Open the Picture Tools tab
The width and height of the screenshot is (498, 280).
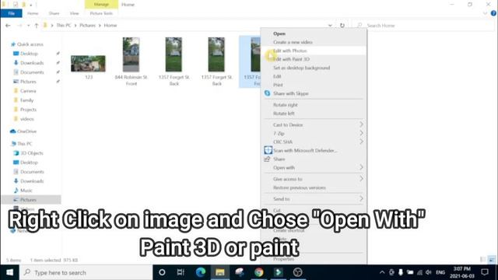click(x=101, y=13)
